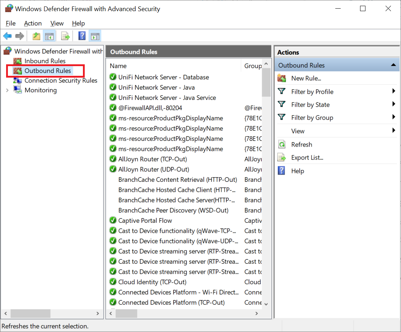Viewport: 401px width, 332px height.
Task: Click the green Refresh icon in Actions
Action: coord(282,145)
